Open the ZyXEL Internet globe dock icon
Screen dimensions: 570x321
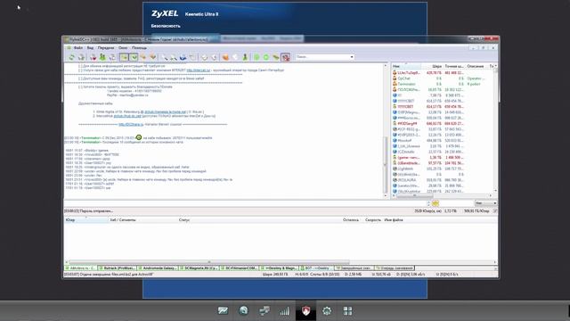tap(243, 310)
